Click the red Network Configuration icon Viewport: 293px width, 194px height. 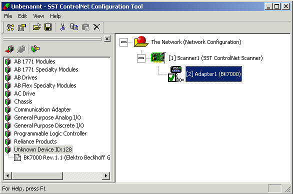click(141, 41)
